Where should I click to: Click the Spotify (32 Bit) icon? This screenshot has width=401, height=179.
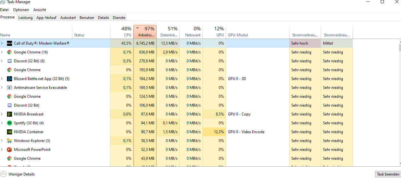pyautogui.click(x=10, y=123)
